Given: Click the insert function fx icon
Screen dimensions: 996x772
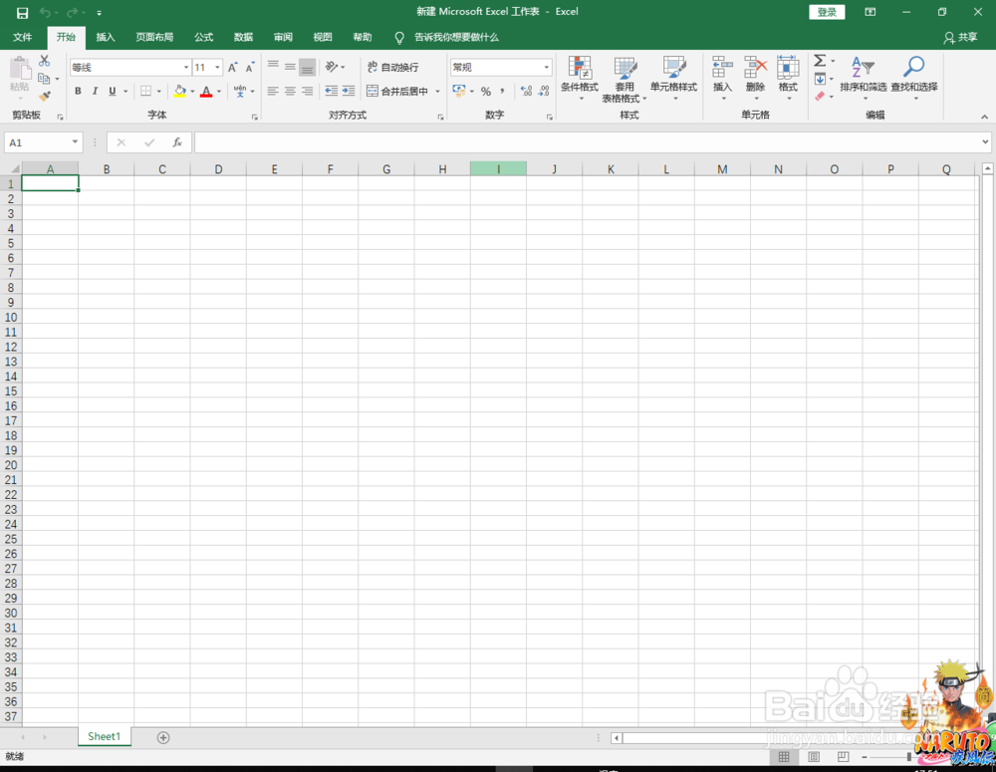Looking at the screenshot, I should (177, 142).
